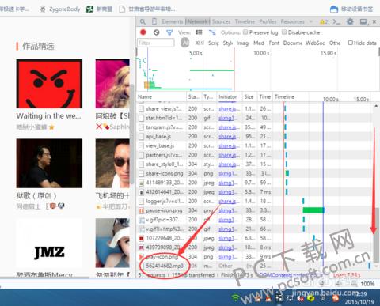Clear the network log with the clear icon
Screen dimensions: 380x306
(157, 32)
